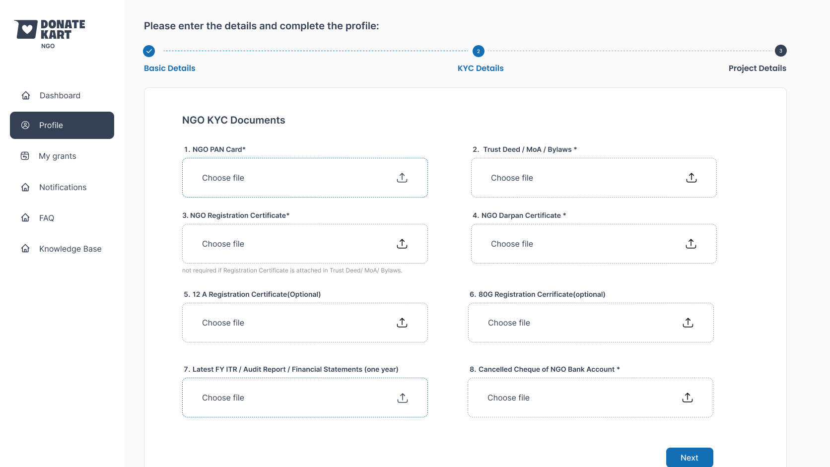Viewport: 830px width, 467px height.
Task: Click the Basic Details step label
Action: tap(170, 68)
